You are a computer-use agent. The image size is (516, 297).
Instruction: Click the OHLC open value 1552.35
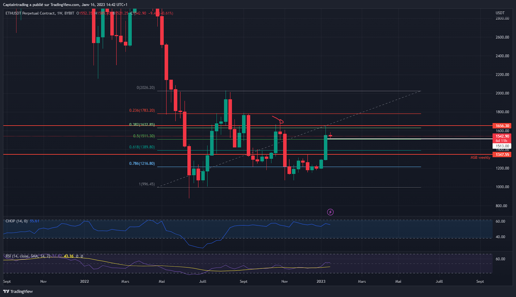(85, 13)
